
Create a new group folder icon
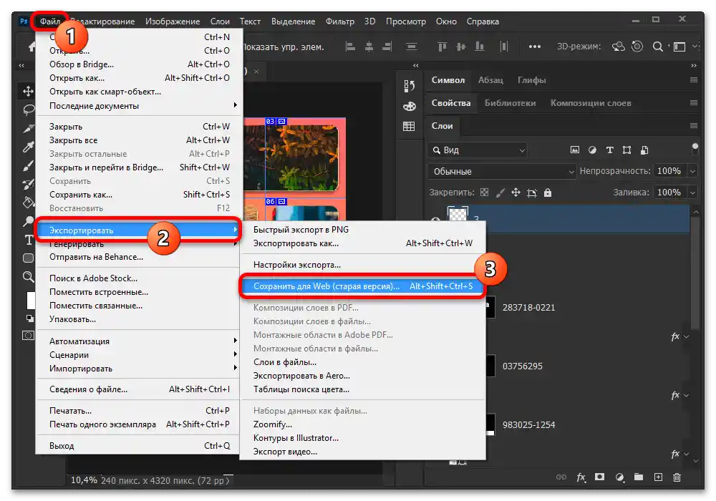[639, 477]
